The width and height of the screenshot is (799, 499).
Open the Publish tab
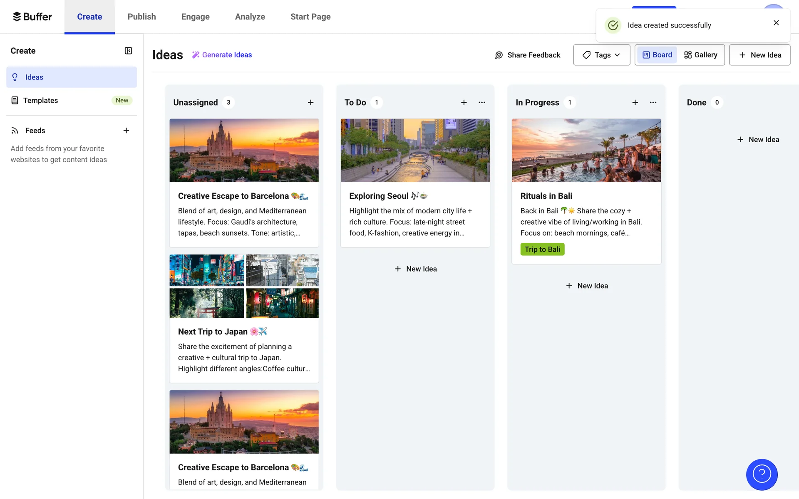[141, 17]
